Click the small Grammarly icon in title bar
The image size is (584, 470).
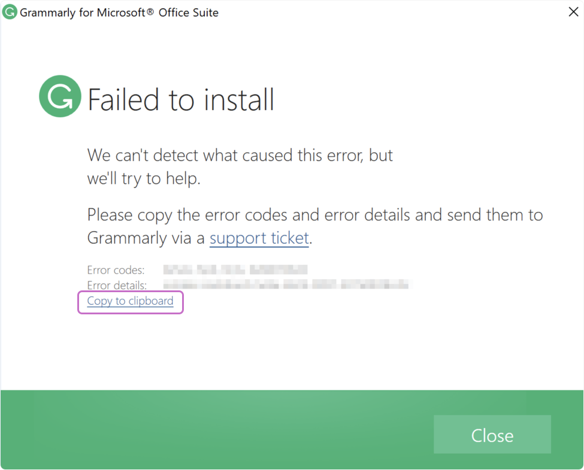click(x=9, y=12)
